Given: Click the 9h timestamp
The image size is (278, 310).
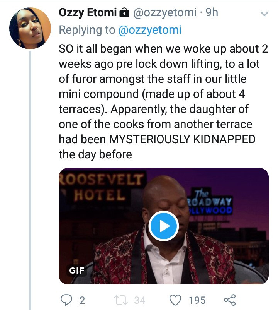Looking at the screenshot, I should coord(212,13).
